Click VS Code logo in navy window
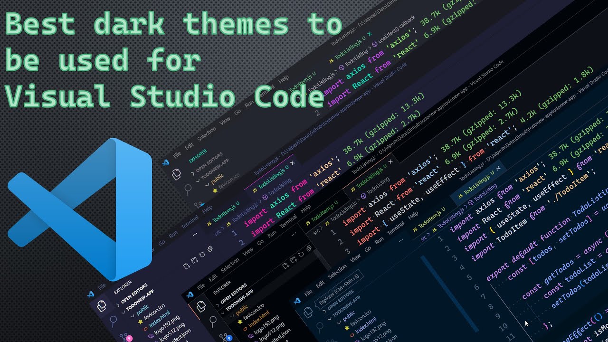Image resolution: width=608 pixels, height=342 pixels. click(x=297, y=301)
